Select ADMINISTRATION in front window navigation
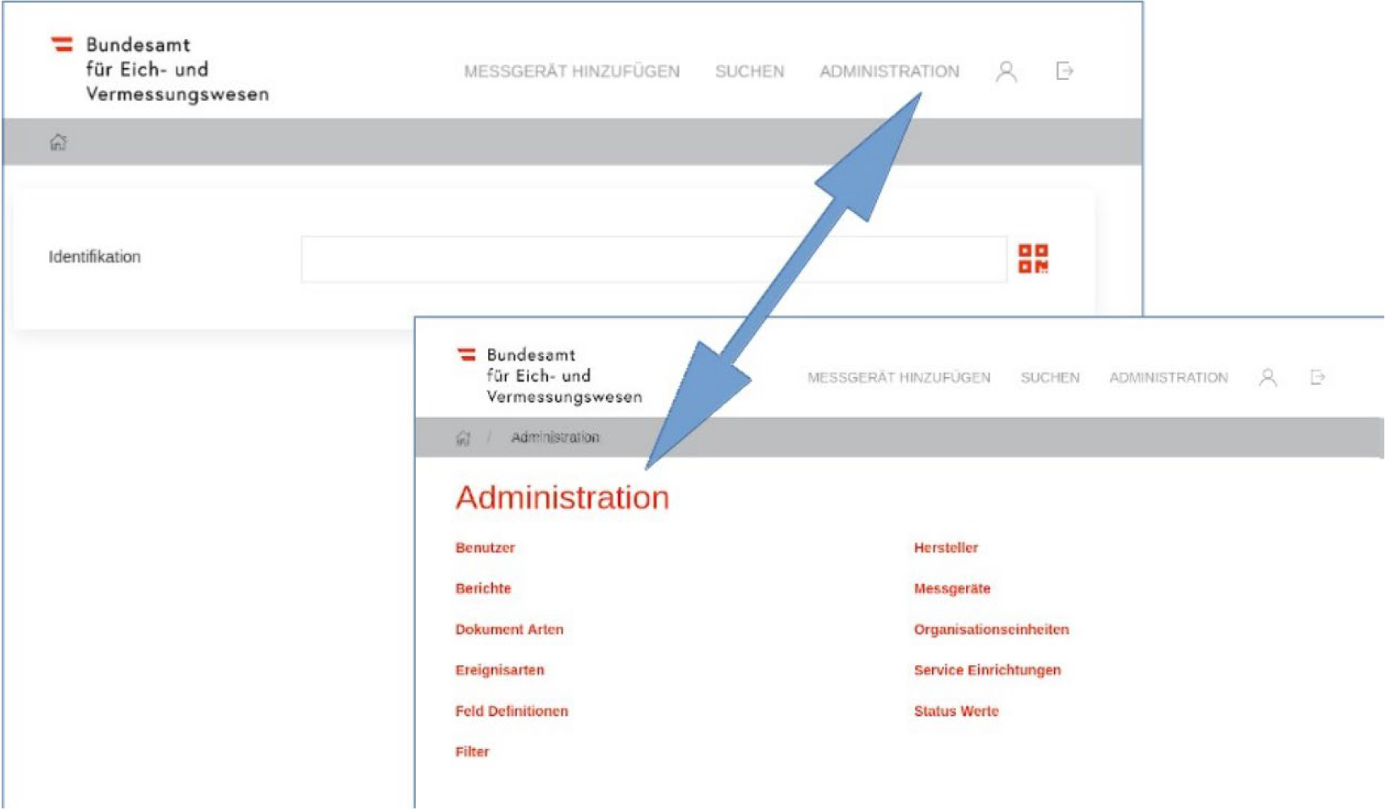Viewport: 1387px width, 810px height. pos(1168,377)
